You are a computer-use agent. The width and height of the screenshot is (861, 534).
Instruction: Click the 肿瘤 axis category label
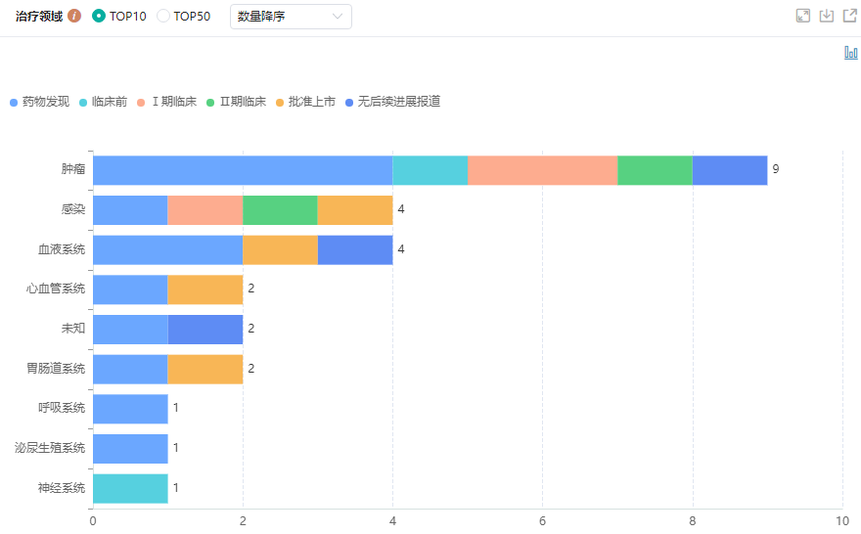pos(73,169)
